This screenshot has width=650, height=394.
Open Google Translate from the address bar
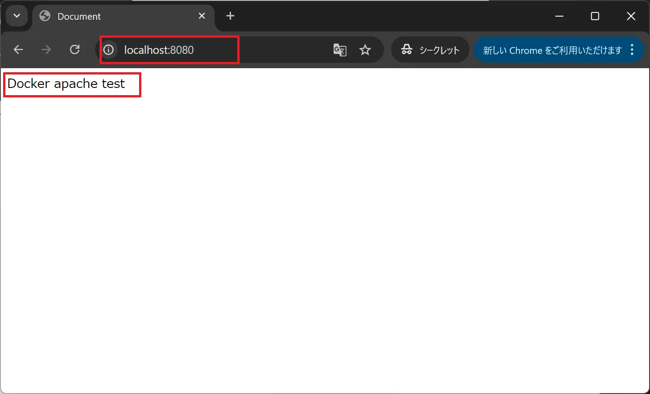340,50
